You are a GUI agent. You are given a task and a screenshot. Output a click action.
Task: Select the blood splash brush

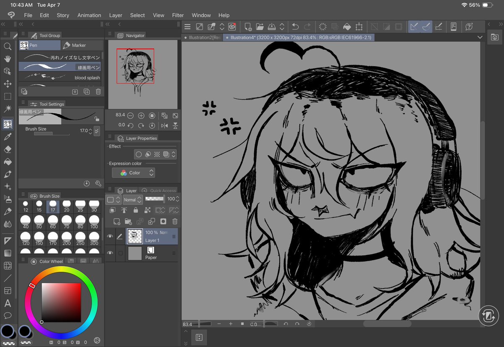tap(60, 77)
